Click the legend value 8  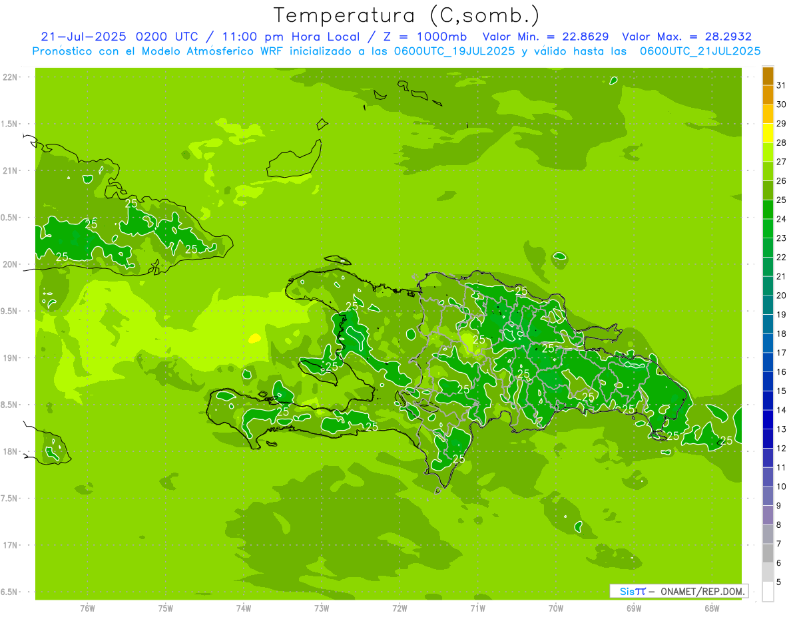pyautogui.click(x=779, y=525)
